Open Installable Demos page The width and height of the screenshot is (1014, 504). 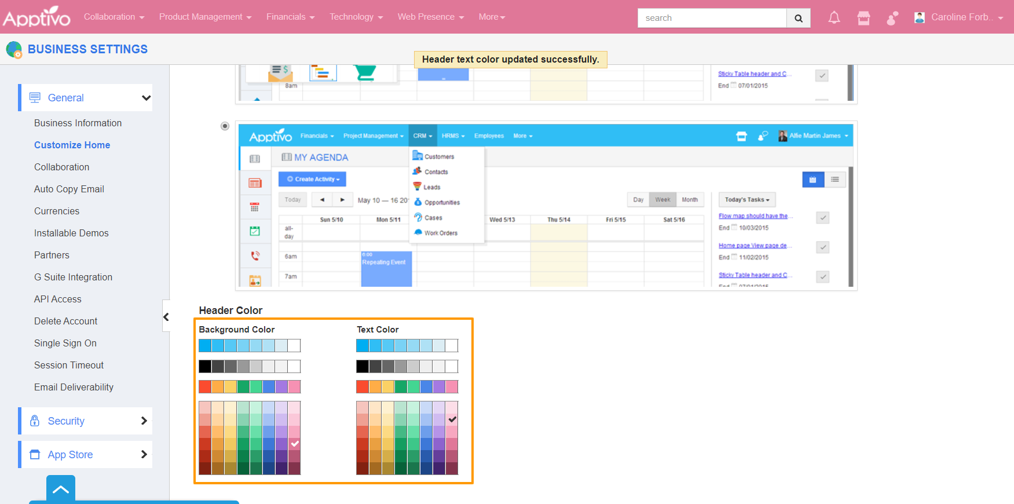pos(71,233)
